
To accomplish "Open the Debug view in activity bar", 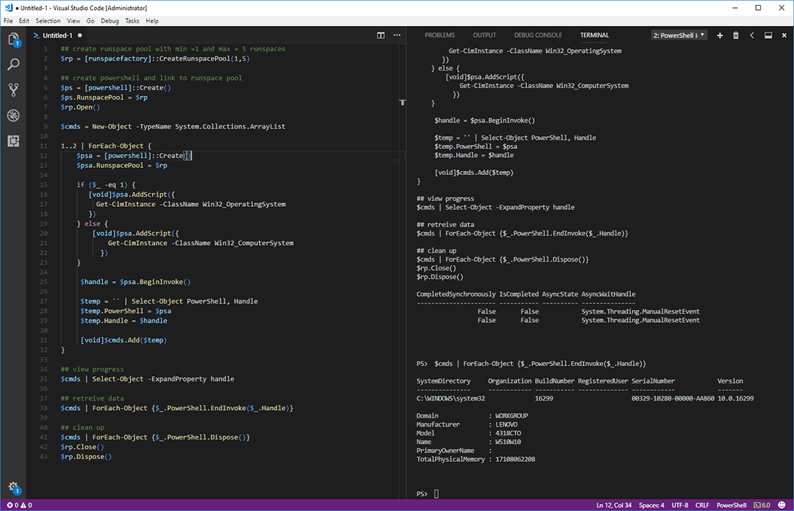I will pyautogui.click(x=13, y=115).
